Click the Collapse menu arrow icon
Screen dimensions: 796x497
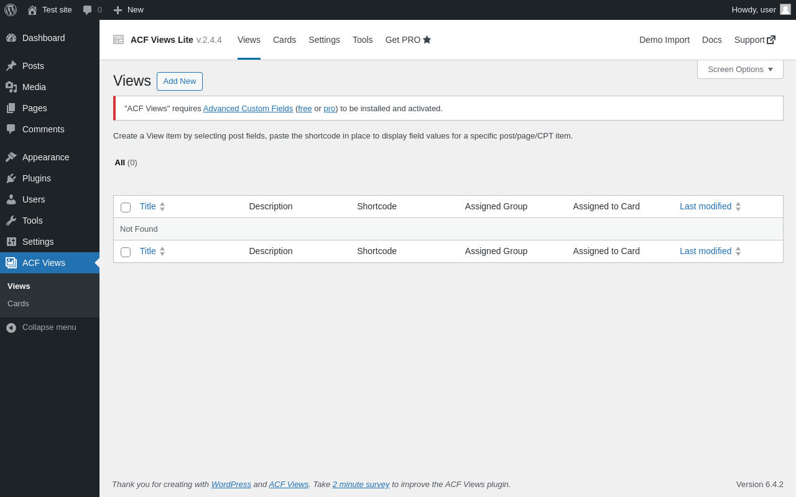coord(11,327)
